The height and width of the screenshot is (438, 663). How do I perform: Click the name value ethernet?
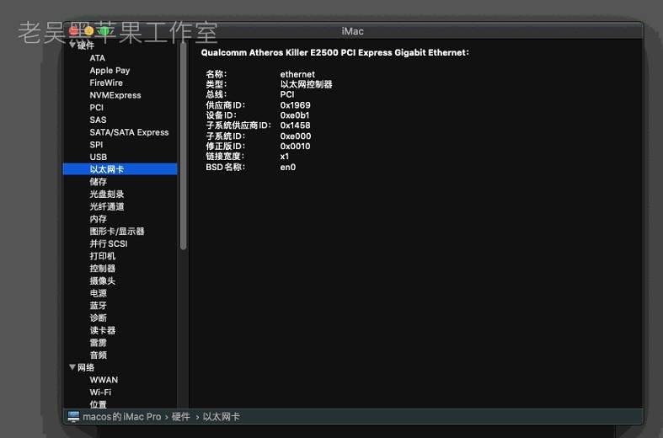(297, 74)
